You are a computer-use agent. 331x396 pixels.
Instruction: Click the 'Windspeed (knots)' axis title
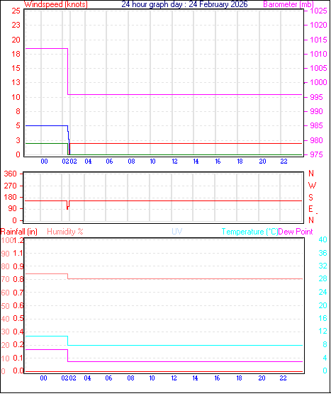56,4
